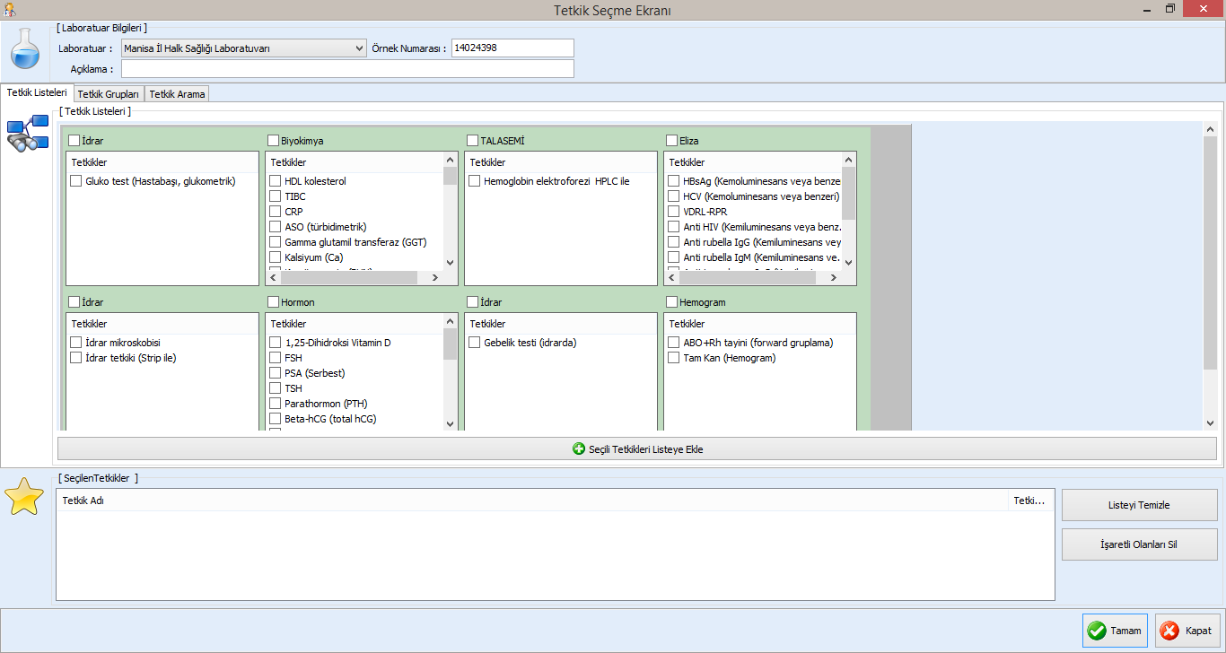Click green plus icon on add button
Screen dimensions: 1226x653
(579, 448)
